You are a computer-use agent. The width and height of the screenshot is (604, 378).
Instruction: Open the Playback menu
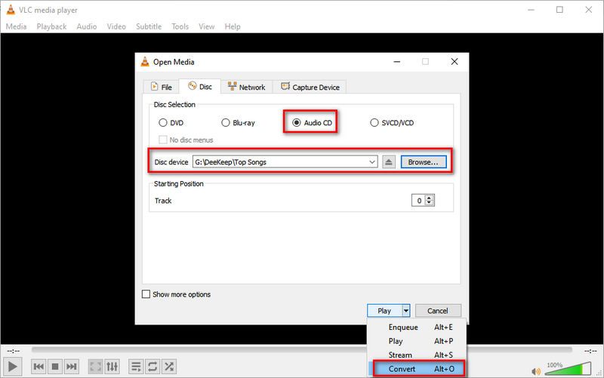click(x=51, y=26)
